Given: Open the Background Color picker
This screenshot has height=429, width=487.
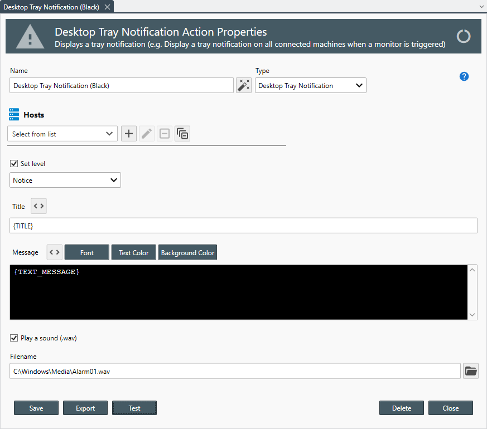Looking at the screenshot, I should coord(187,252).
